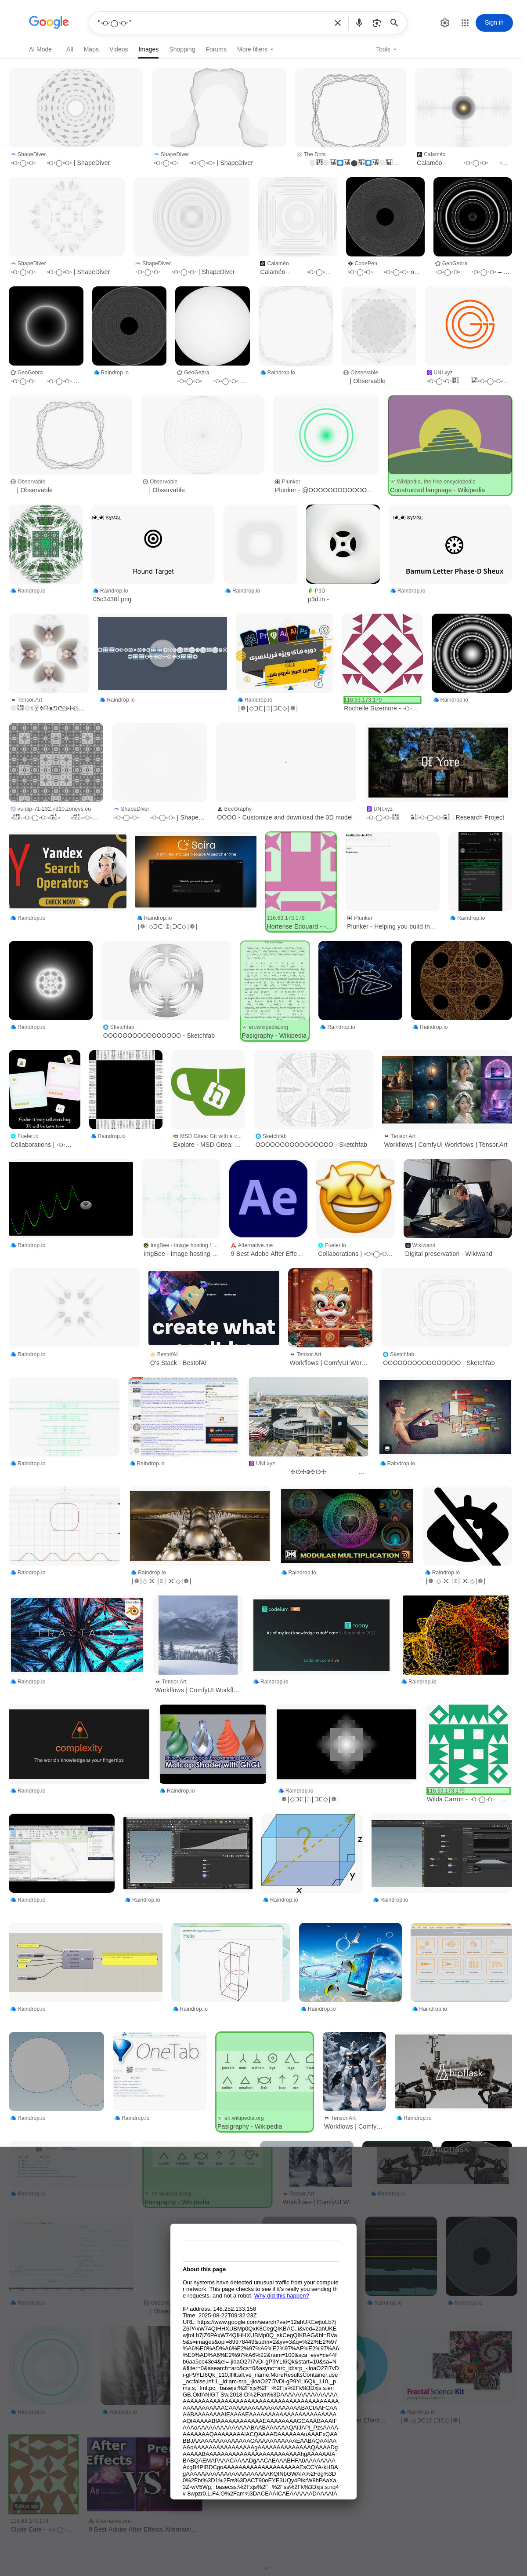Open search by image camera icon
527x2576 pixels.
click(376, 22)
